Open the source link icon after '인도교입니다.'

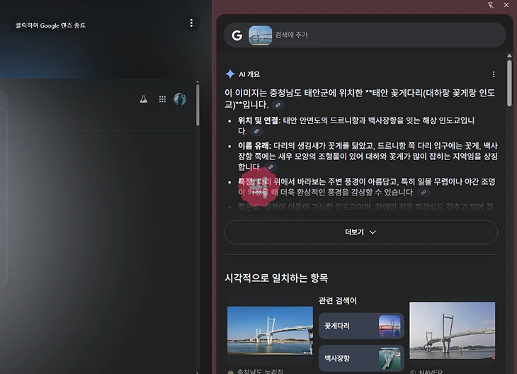256,131
